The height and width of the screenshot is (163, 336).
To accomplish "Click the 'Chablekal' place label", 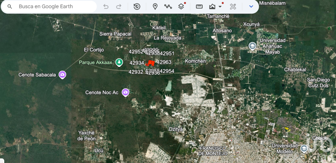I will coord(295,70).
